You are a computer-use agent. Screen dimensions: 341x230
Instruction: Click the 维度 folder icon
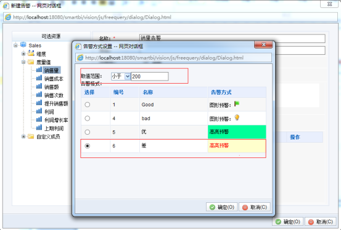click(x=31, y=53)
